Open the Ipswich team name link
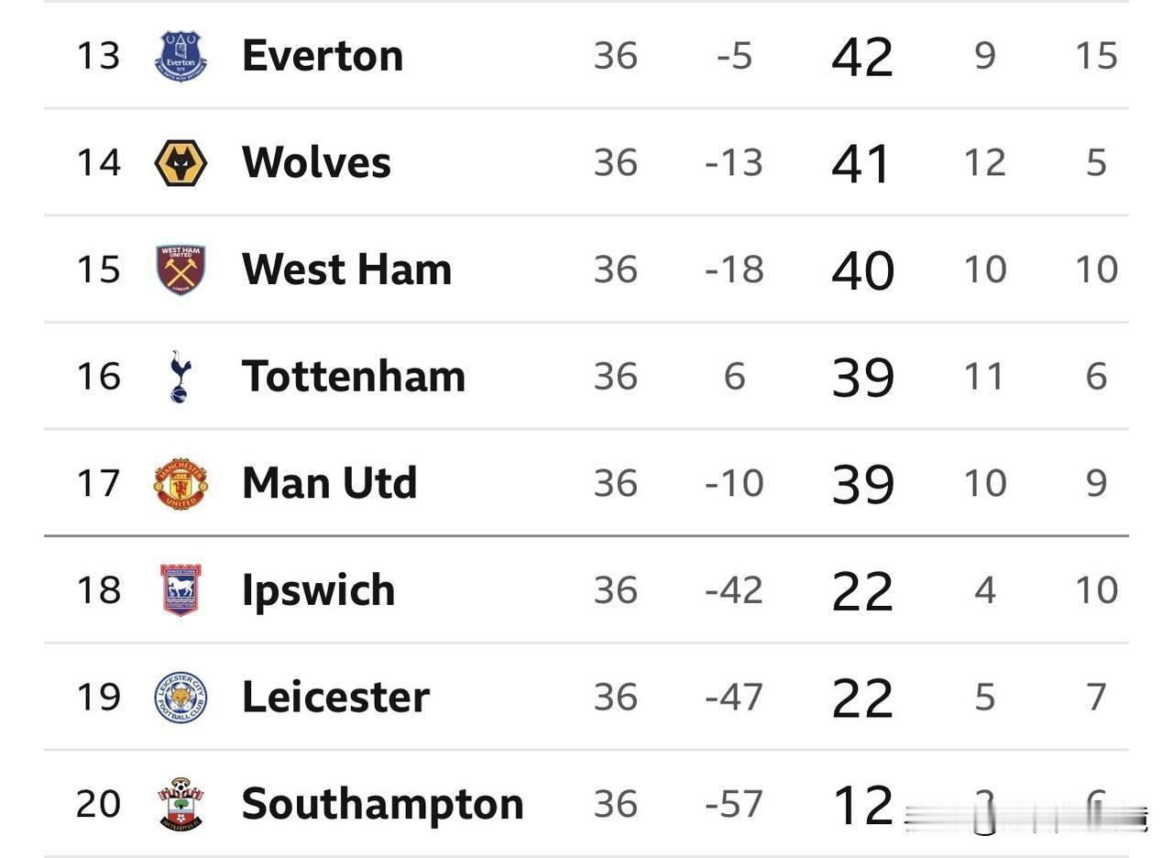This screenshot has width=1173, height=858. point(318,590)
